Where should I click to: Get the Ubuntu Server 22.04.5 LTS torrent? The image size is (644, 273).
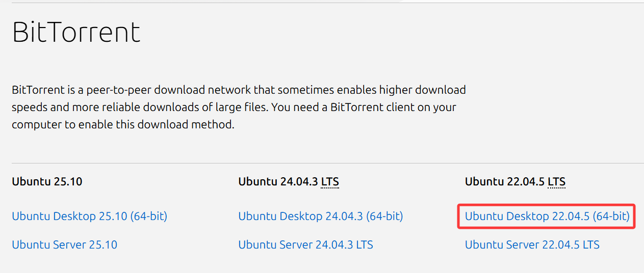coord(532,245)
